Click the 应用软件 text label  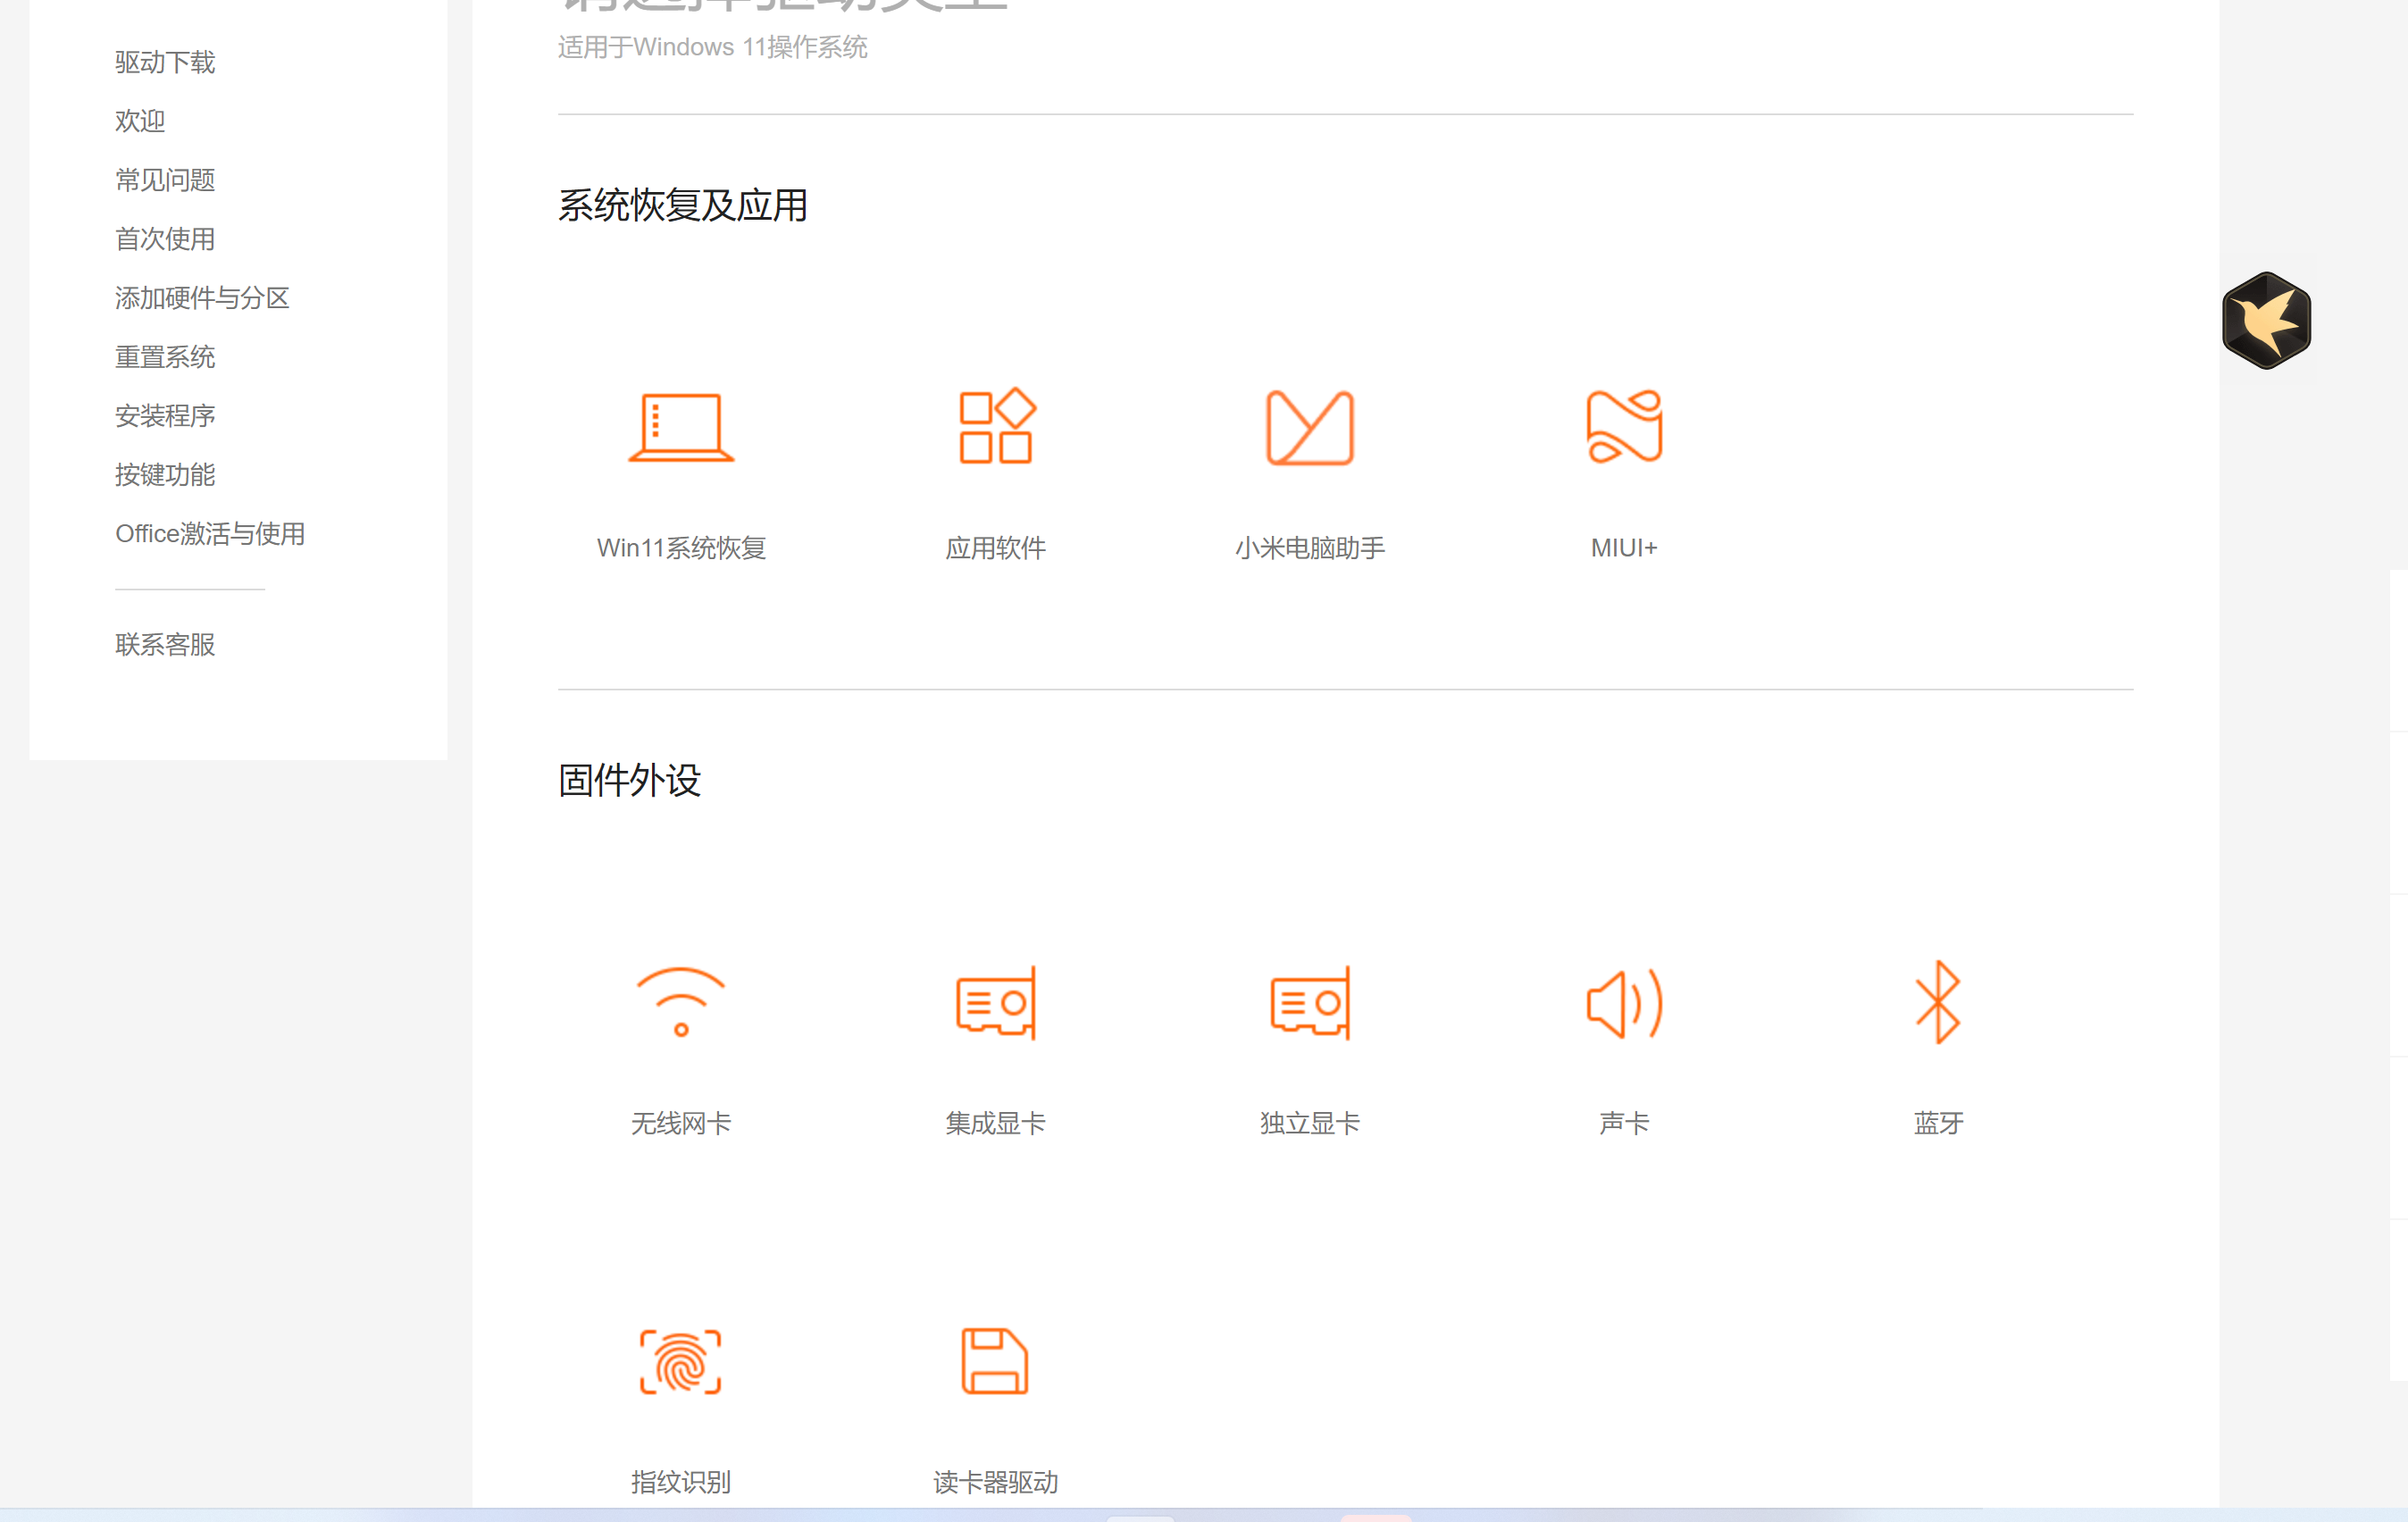(996, 548)
